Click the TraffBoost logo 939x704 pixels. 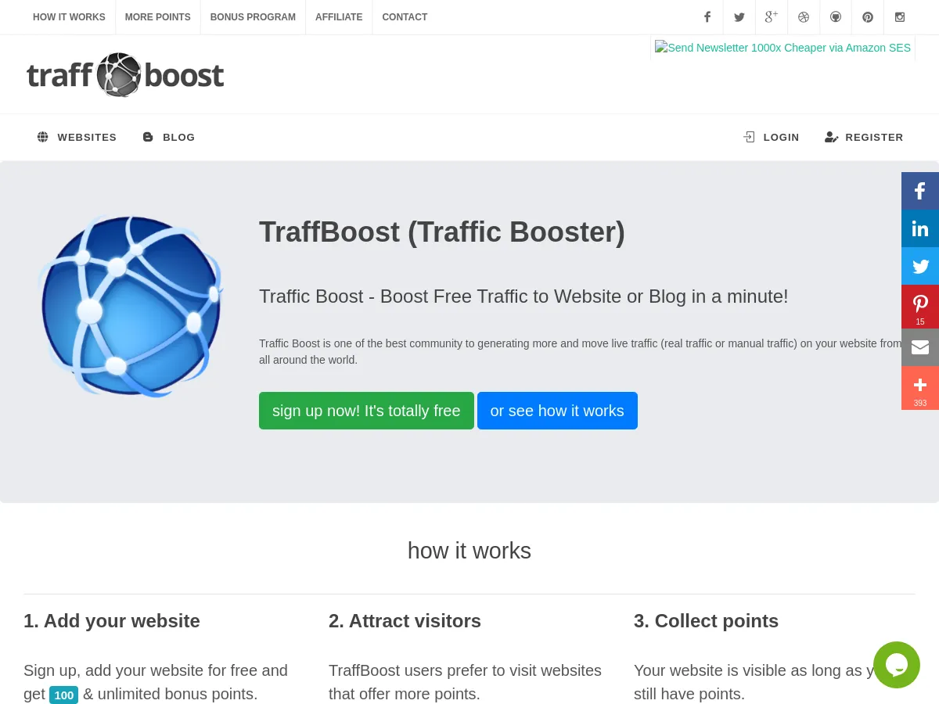tap(125, 74)
